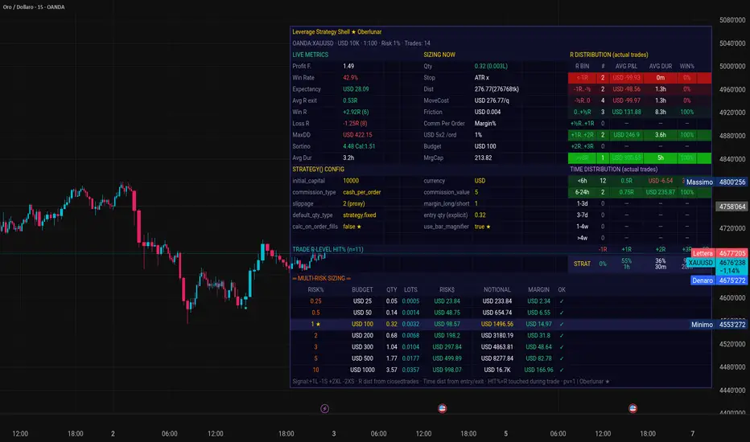Image resolution: width=750 pixels, height=442 pixels.
Task: Click the 'Leverage Strategy Shell ★ Oberlunar' panel title
Action: tap(336, 32)
